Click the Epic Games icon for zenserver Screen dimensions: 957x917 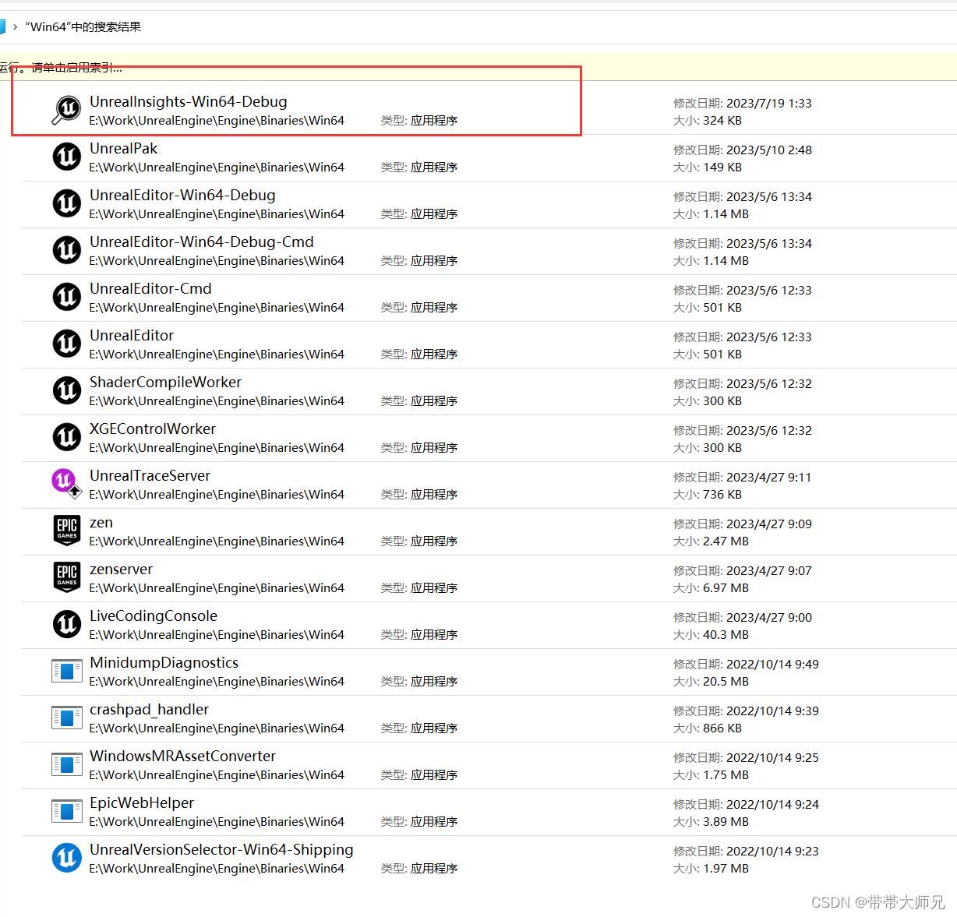click(x=67, y=577)
